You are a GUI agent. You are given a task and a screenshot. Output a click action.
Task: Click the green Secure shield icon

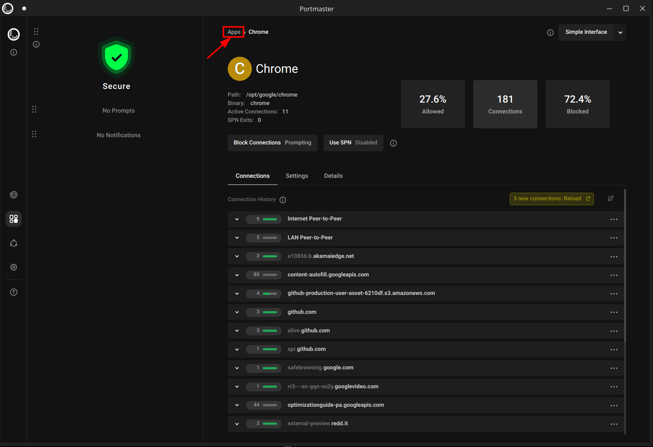[x=117, y=57]
